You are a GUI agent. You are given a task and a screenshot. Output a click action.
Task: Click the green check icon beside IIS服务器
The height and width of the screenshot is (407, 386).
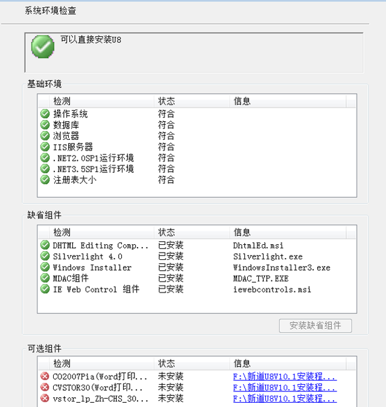(45, 147)
